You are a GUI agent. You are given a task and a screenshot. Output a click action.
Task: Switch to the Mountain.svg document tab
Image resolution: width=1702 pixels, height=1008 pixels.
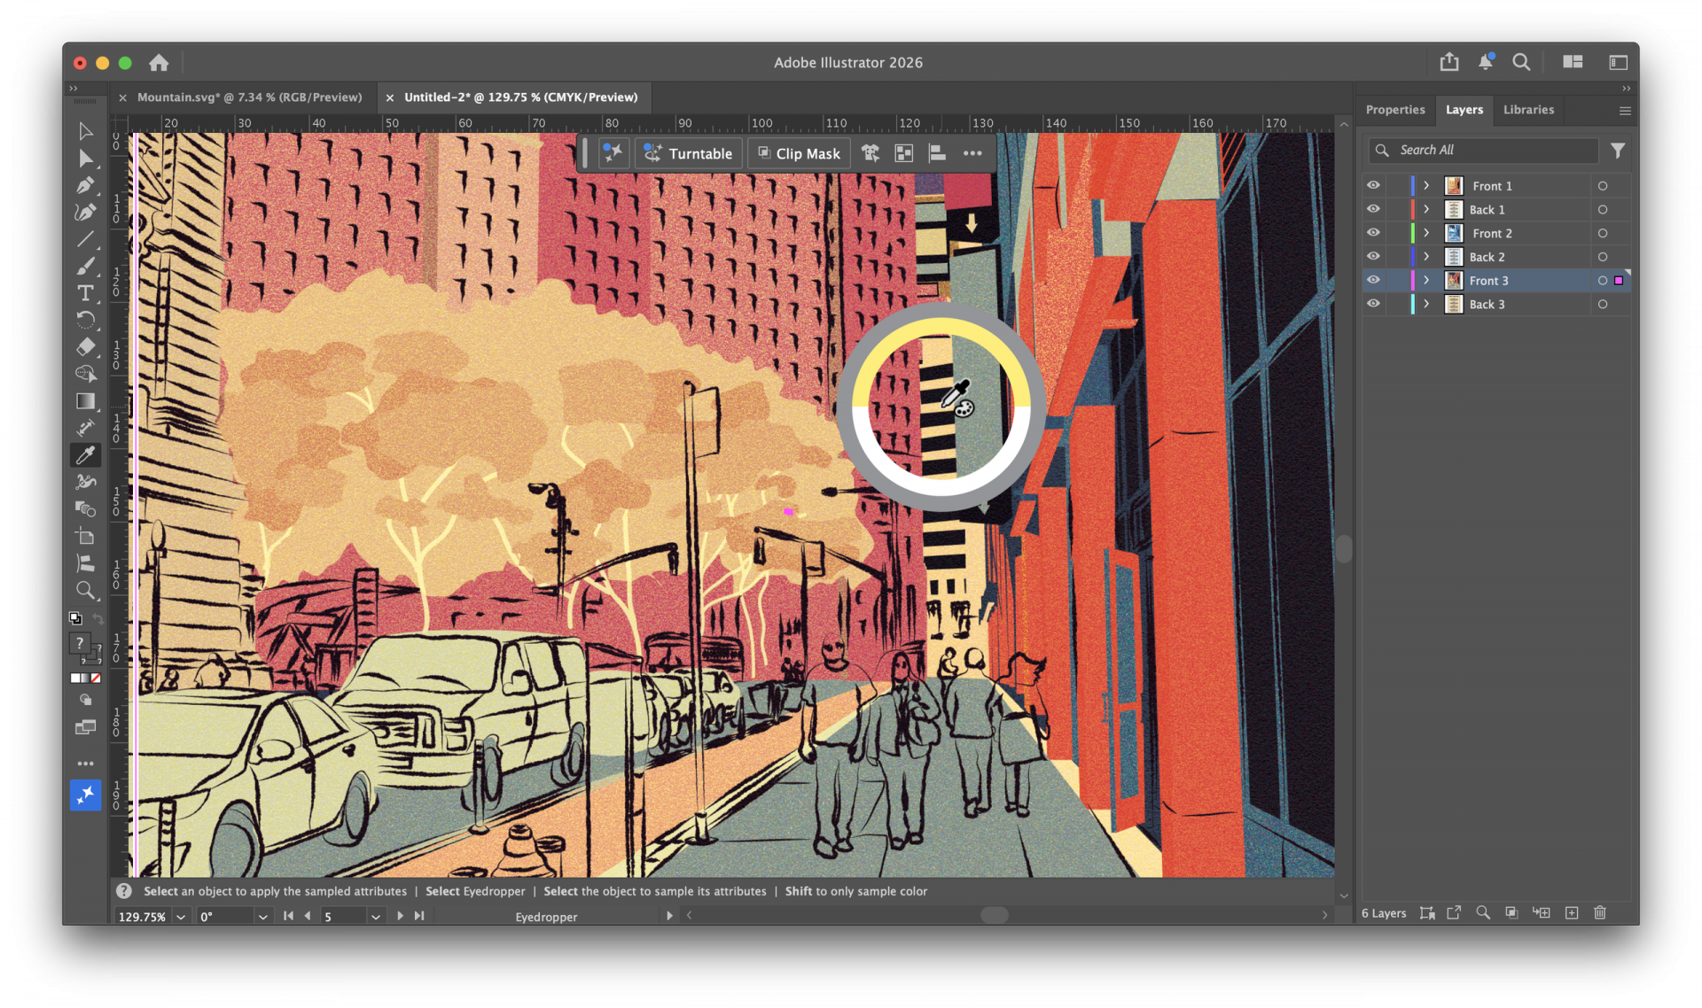point(249,97)
